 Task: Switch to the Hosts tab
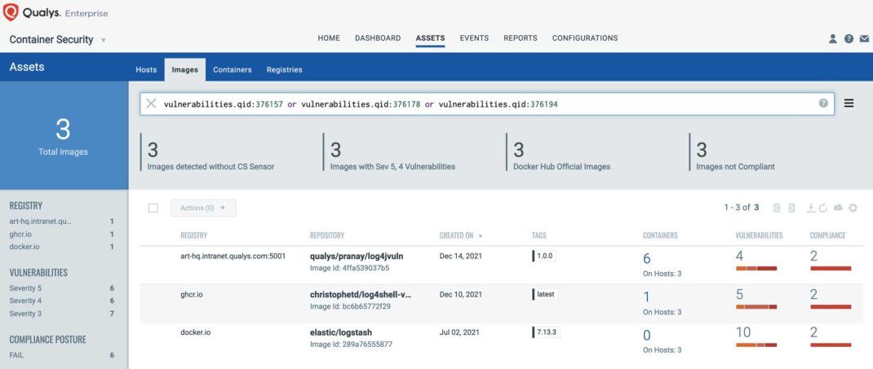(146, 70)
